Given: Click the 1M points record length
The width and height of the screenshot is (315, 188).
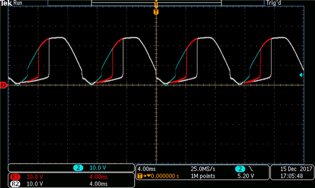Looking at the screenshot, I should (x=203, y=176).
